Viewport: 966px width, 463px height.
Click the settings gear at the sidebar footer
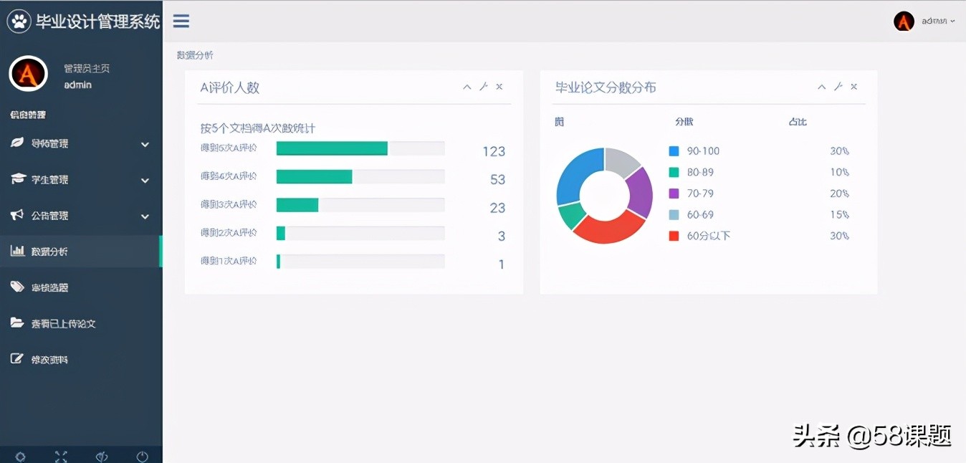pyautogui.click(x=20, y=455)
